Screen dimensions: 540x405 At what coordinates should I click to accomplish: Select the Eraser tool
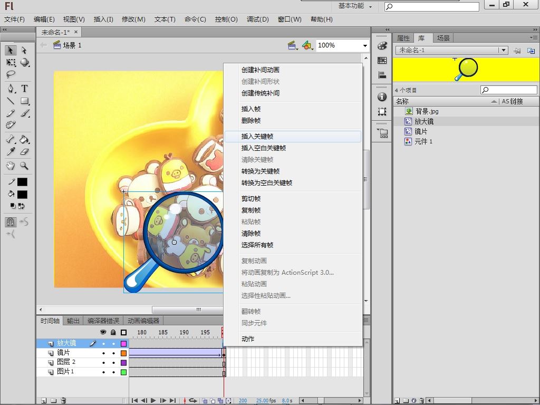(x=24, y=151)
